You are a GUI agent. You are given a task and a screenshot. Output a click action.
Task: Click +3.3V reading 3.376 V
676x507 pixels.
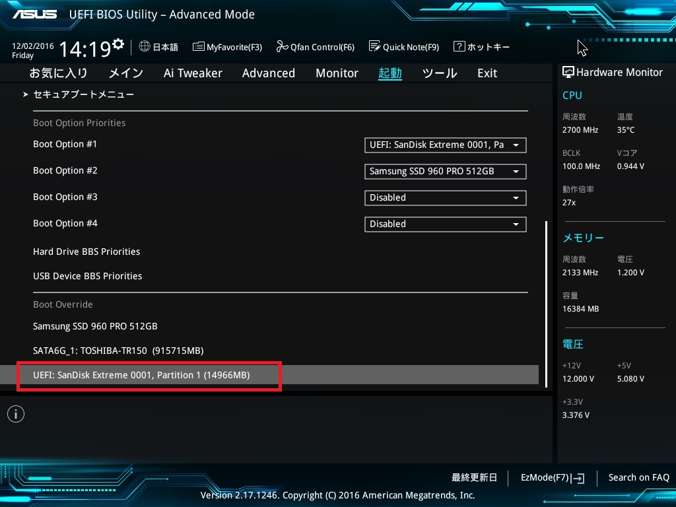click(x=576, y=415)
